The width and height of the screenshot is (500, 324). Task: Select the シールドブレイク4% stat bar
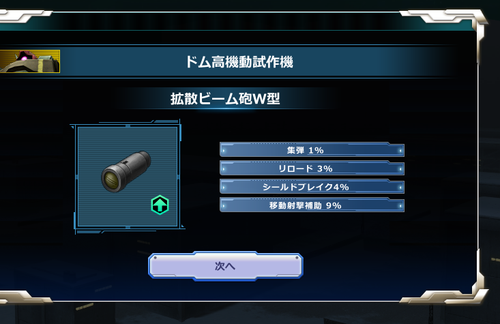(x=312, y=186)
